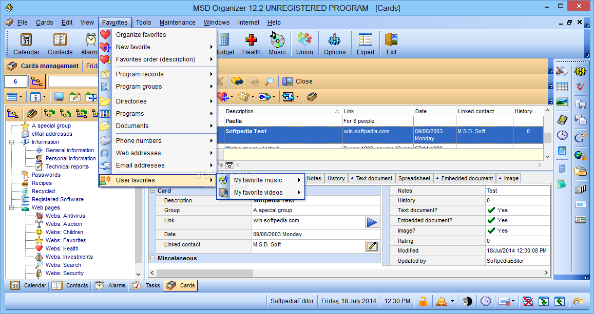The width and height of the screenshot is (594, 314).
Task: Open the Contacts toolbar icon
Action: pyautogui.click(x=60, y=44)
